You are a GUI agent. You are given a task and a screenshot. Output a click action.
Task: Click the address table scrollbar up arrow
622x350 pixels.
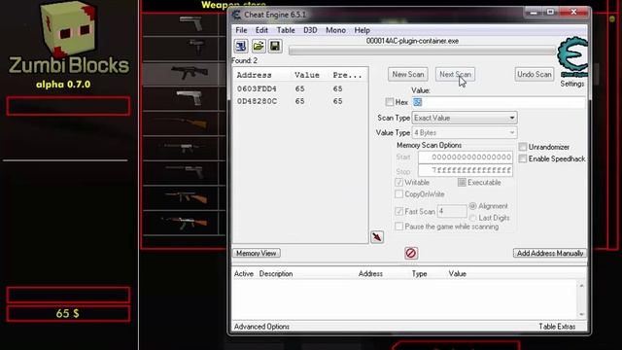pyautogui.click(x=581, y=285)
